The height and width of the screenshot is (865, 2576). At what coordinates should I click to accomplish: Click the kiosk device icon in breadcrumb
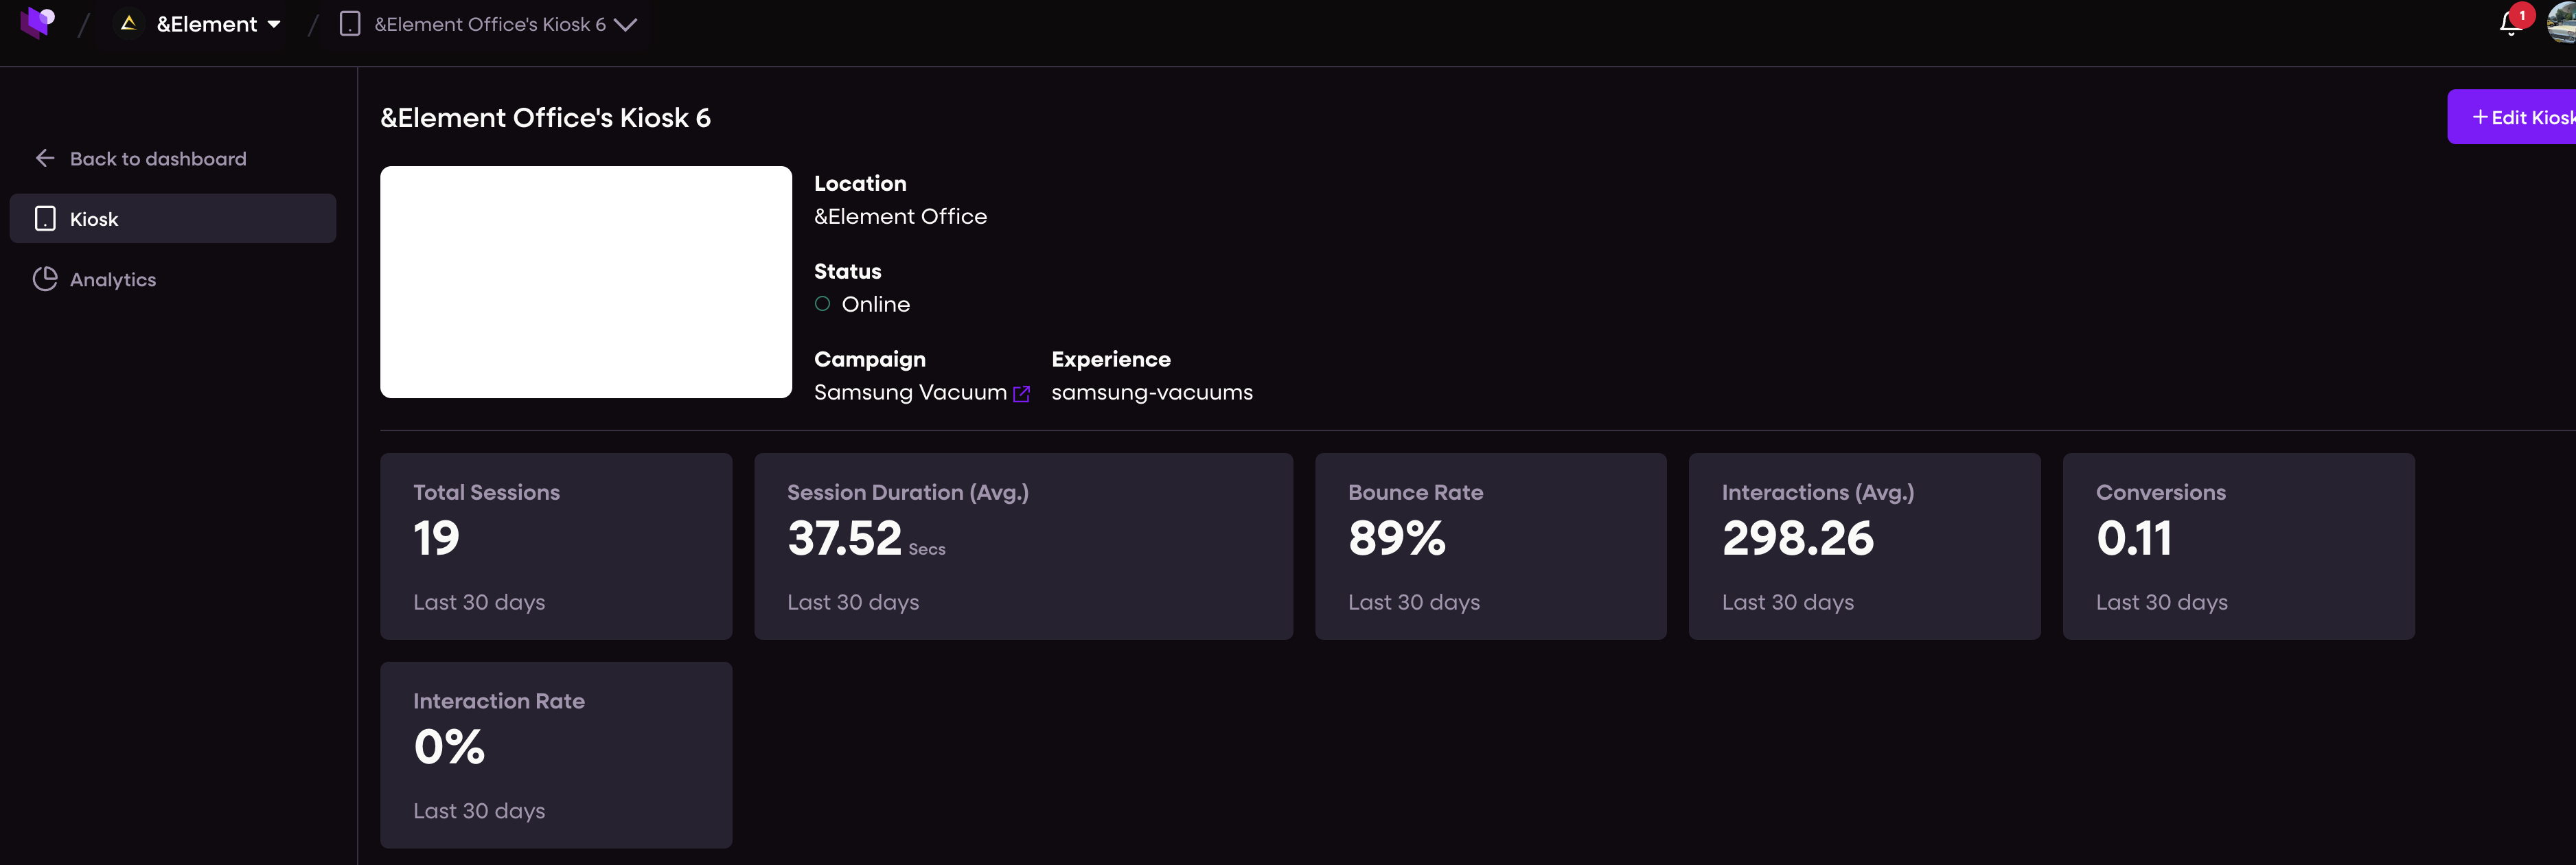tap(350, 24)
